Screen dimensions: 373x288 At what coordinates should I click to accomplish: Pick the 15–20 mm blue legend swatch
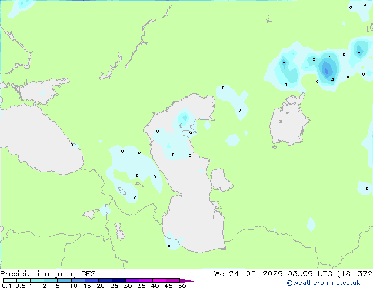pyautogui.click(x=91, y=280)
